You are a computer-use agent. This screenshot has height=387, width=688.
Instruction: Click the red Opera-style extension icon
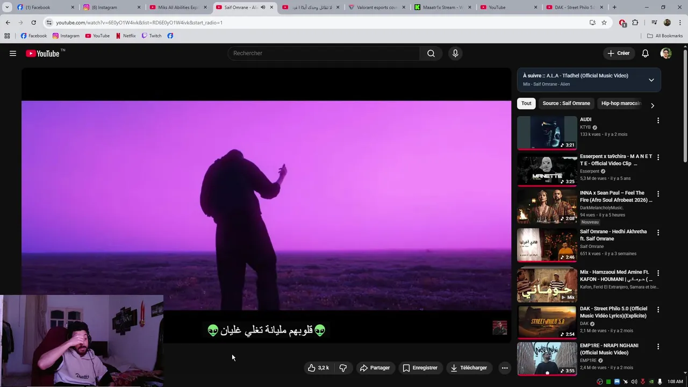coord(622,23)
